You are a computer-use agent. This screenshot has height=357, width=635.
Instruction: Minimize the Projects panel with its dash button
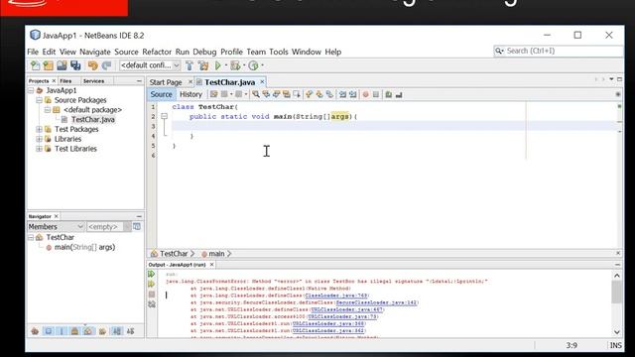pyautogui.click(x=139, y=81)
